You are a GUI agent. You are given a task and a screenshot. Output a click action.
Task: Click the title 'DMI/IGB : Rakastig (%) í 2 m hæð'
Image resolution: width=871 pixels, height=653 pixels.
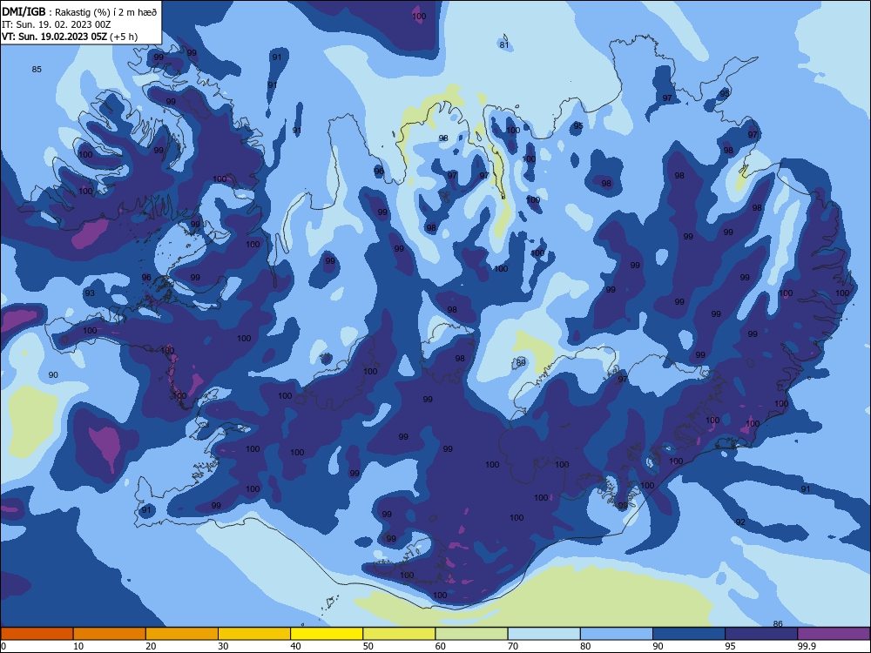[79, 12]
